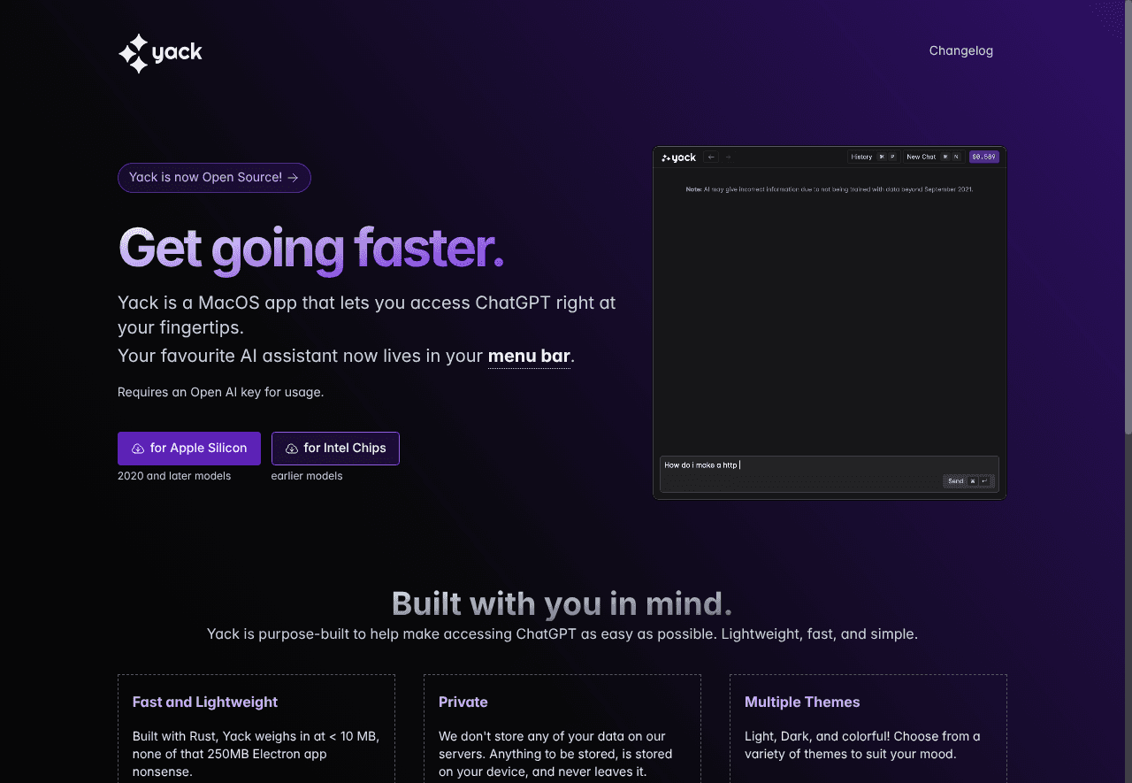Screen dimensions: 1132x783
Task: Click the Yack sparkle logo icon
Action: (x=134, y=53)
